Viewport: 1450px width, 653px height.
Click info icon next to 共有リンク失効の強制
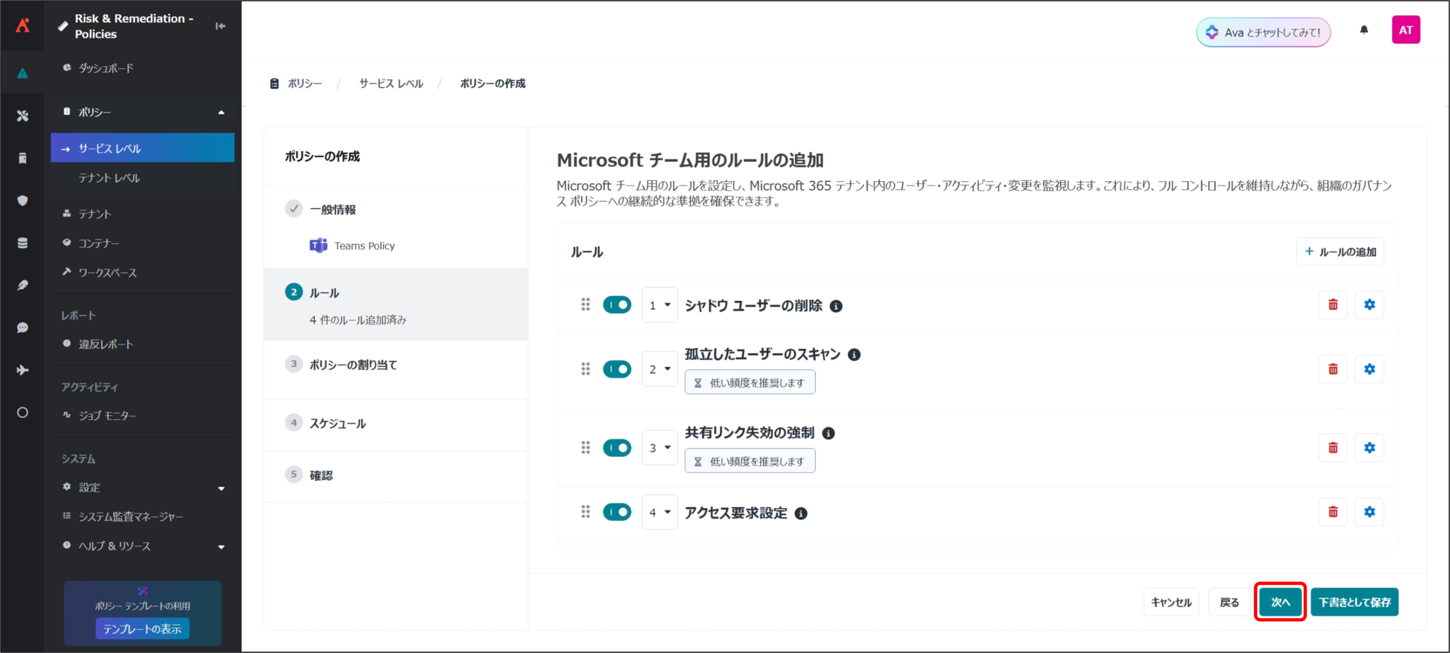(x=829, y=433)
